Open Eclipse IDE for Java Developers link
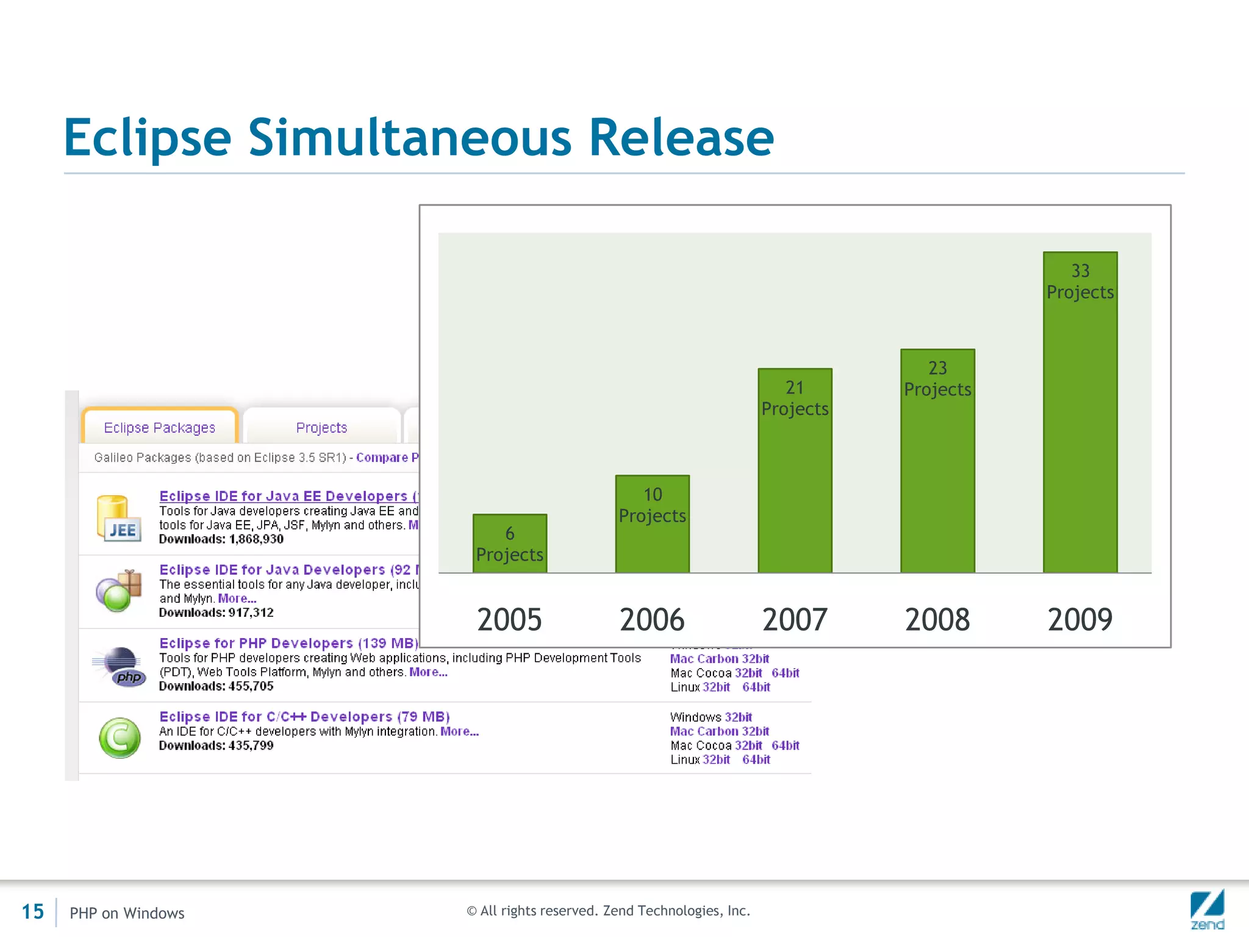 pyautogui.click(x=289, y=569)
